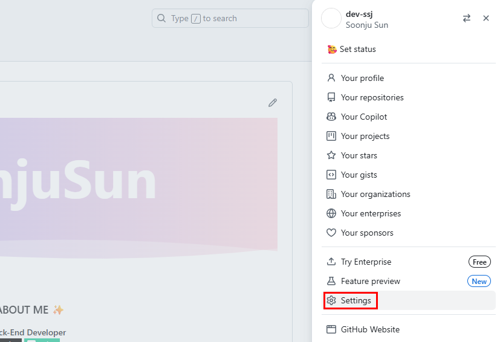Click the dev-ssj username text

(x=359, y=15)
